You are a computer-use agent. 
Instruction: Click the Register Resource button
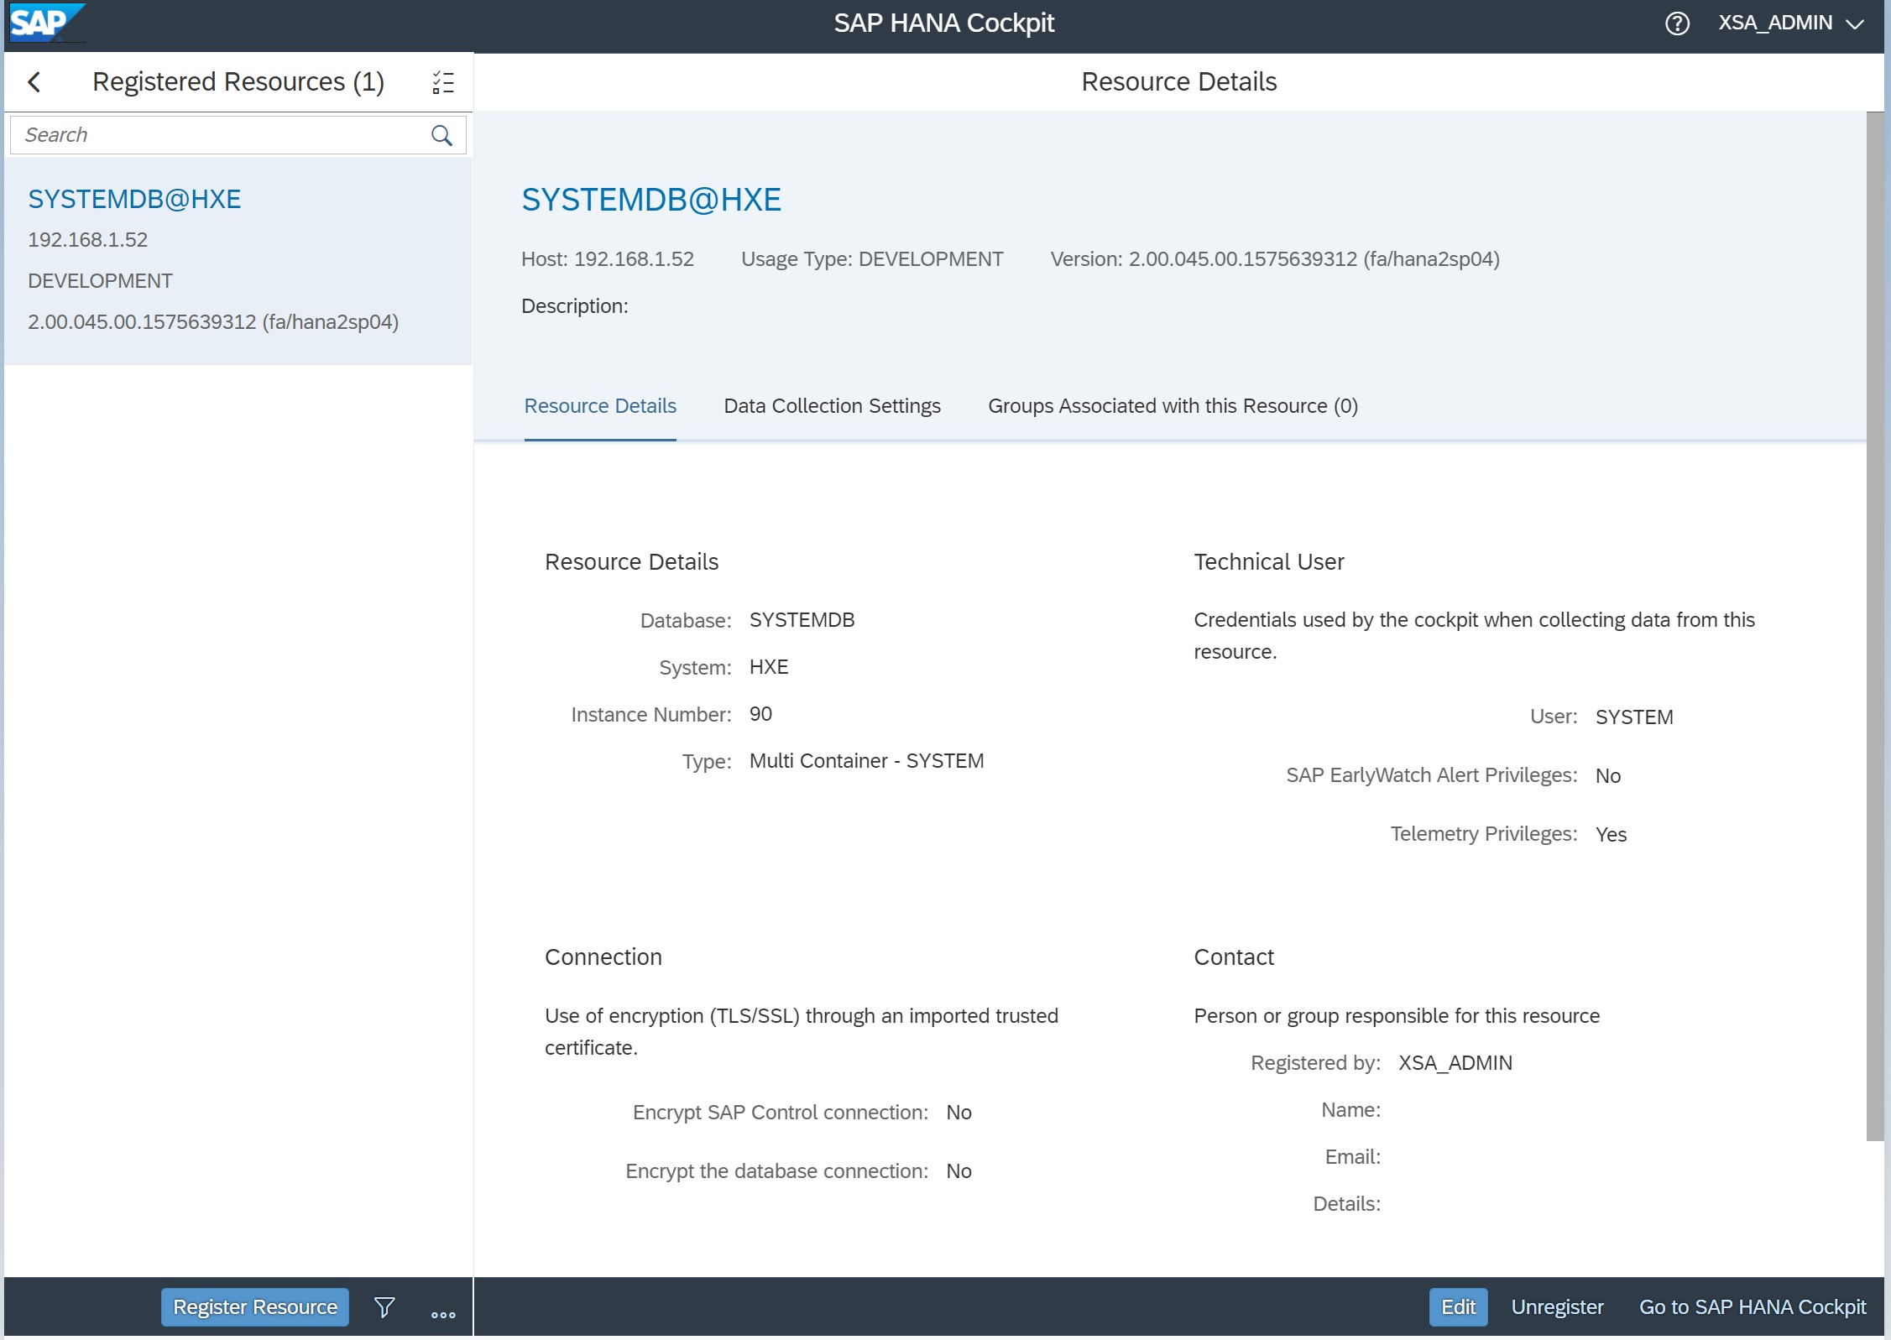tap(254, 1306)
